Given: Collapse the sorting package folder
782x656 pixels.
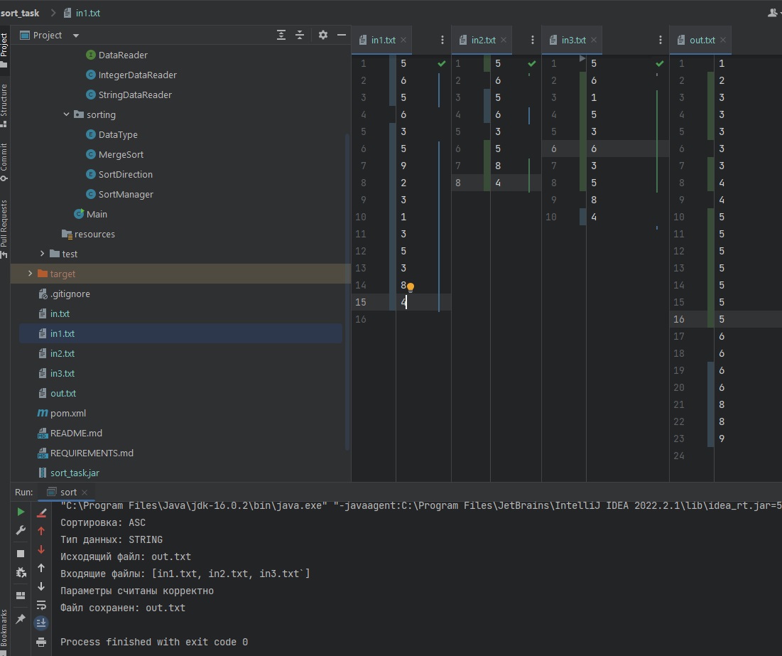Looking at the screenshot, I should point(66,114).
